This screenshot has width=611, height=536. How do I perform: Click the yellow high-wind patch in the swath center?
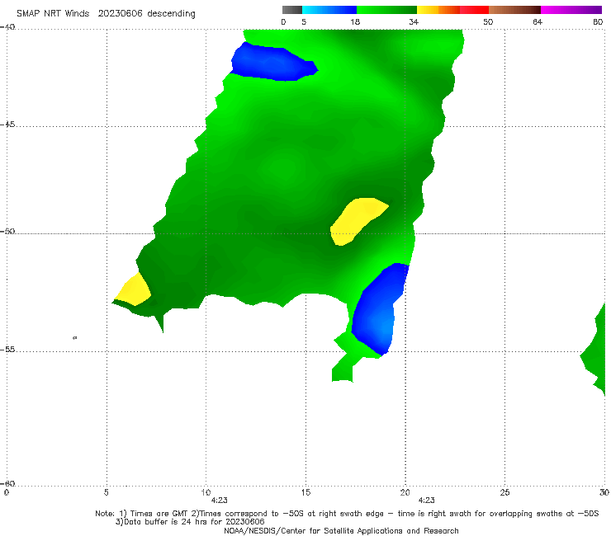click(357, 221)
